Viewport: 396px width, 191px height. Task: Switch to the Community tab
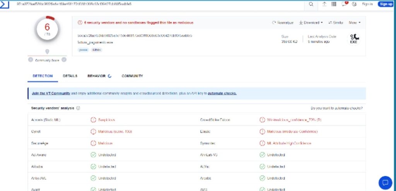click(x=132, y=76)
